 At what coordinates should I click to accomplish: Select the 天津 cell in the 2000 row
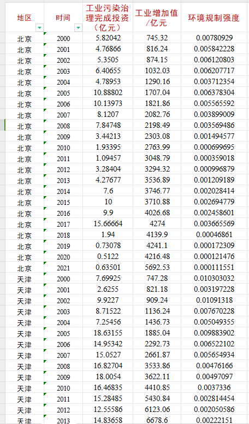click(25, 279)
